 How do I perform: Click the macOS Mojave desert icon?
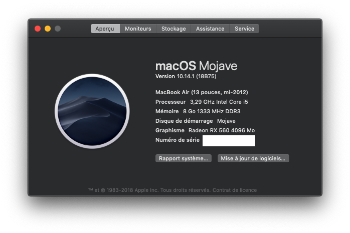92,111
